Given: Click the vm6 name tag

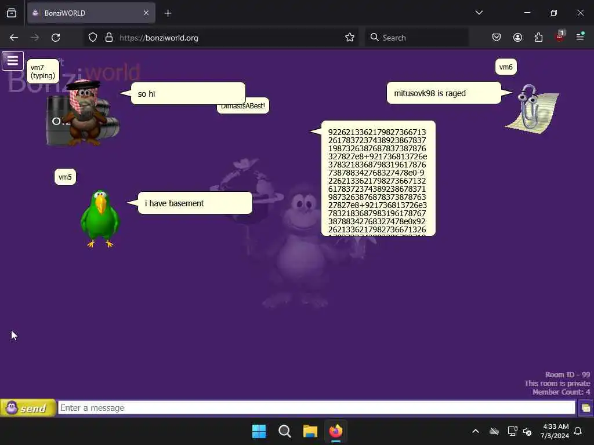Looking at the screenshot, I should click(506, 67).
